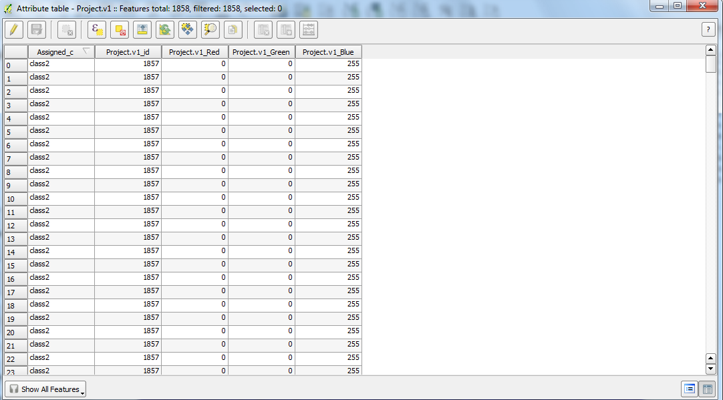Select row header 5
This screenshot has width=723, height=400.
[16, 132]
